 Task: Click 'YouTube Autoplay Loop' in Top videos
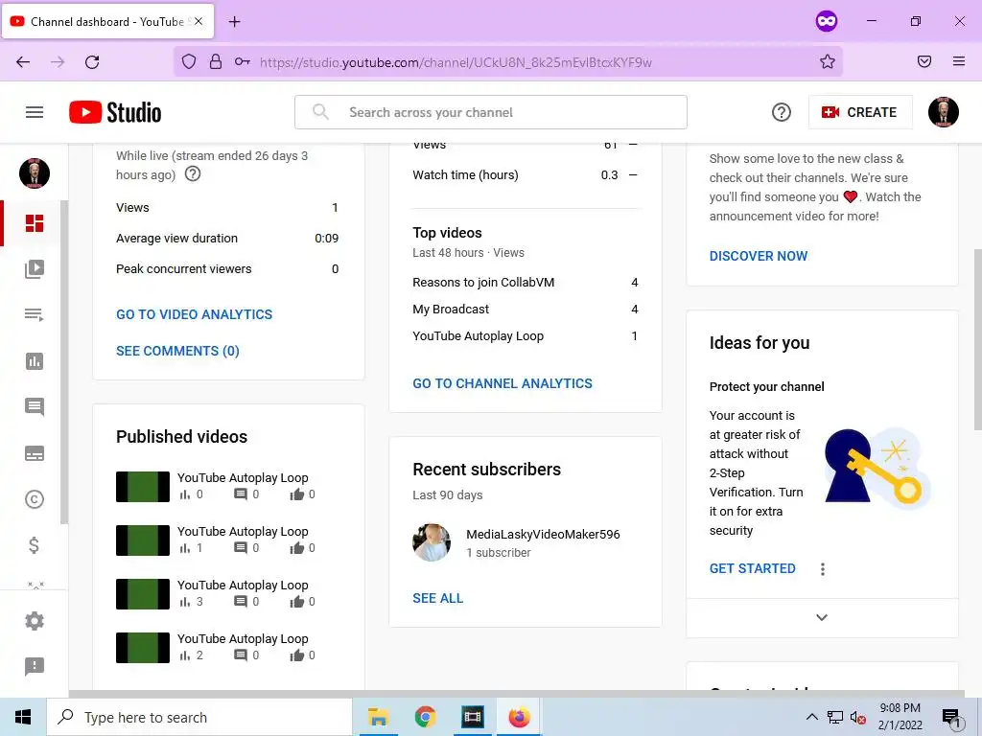click(478, 336)
